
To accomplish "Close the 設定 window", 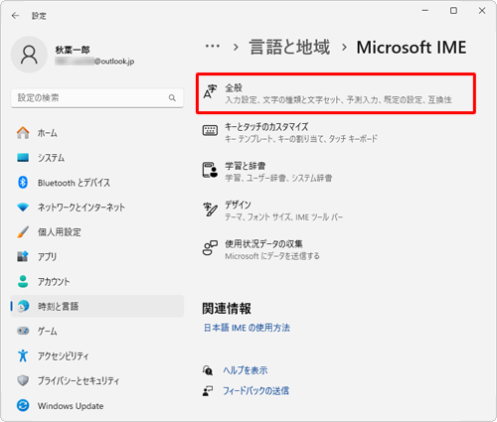I will coord(482,11).
